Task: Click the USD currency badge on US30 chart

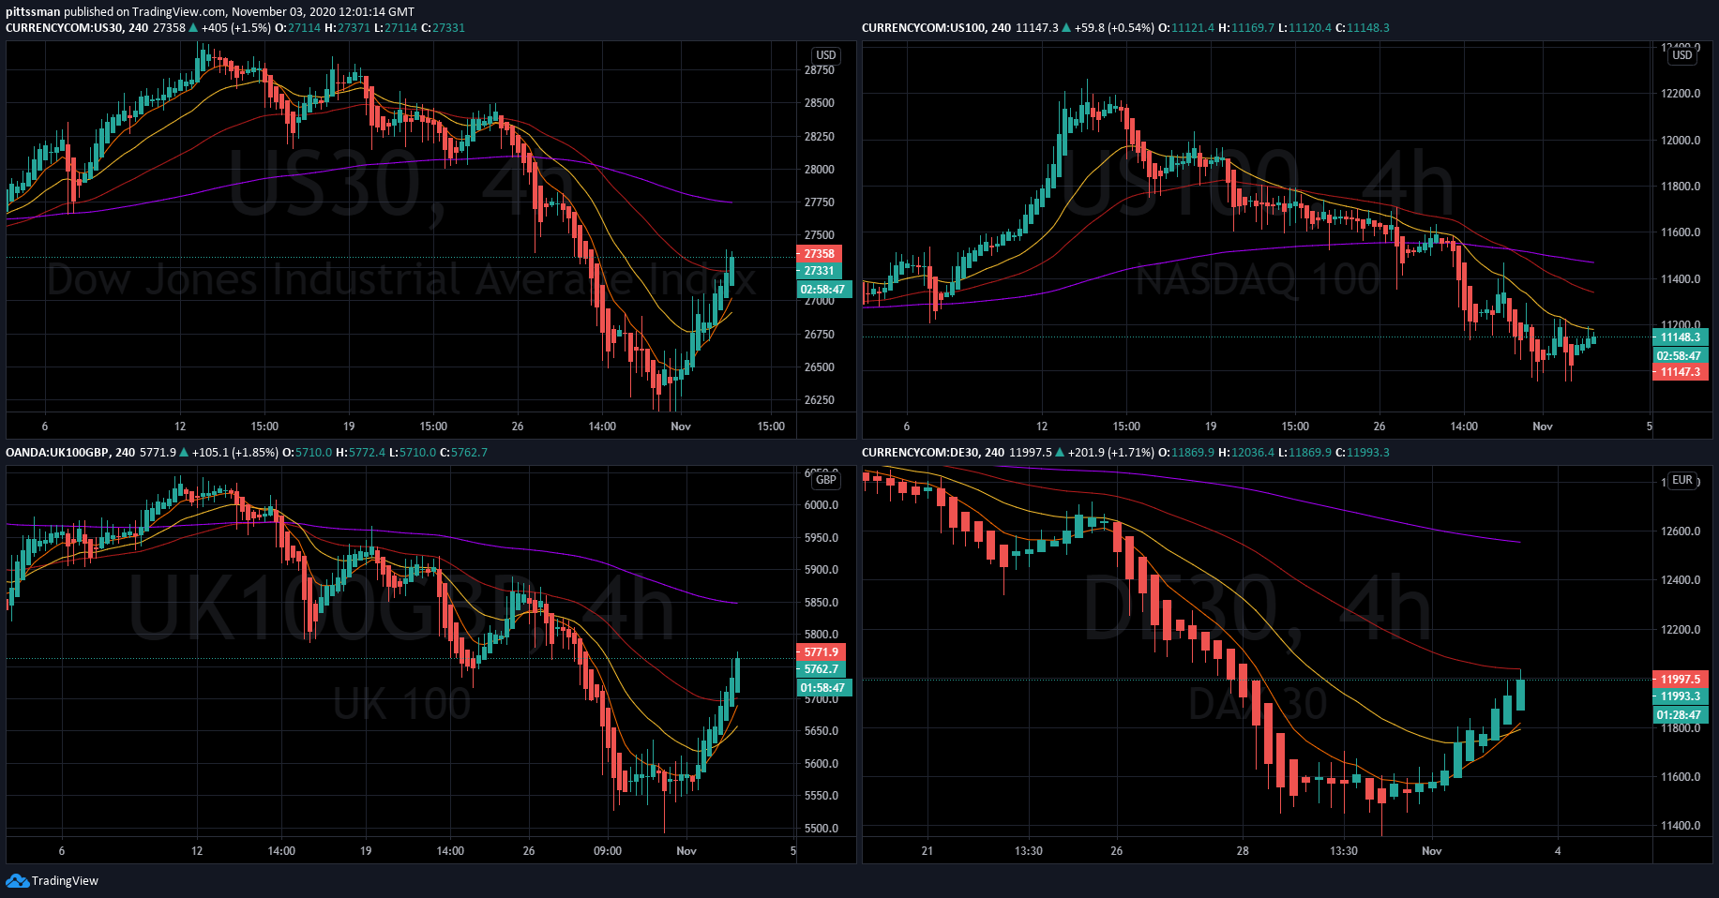Action: click(825, 55)
